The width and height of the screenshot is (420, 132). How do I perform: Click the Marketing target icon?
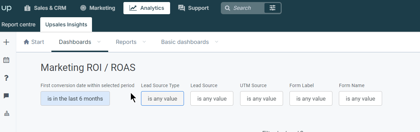click(83, 8)
